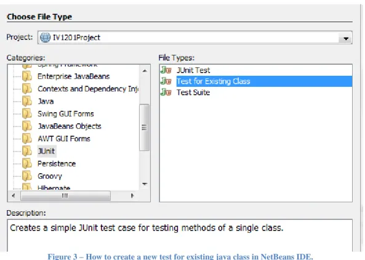The width and height of the screenshot is (365, 260).
Task: Select the Java category
Action: (46, 101)
